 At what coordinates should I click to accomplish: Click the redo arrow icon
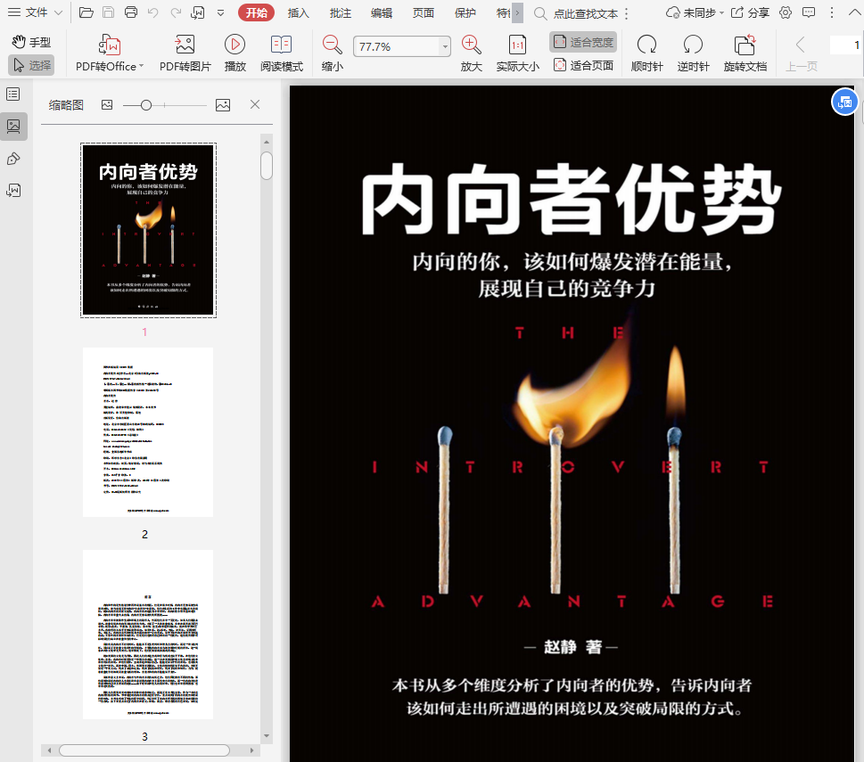pos(176,12)
